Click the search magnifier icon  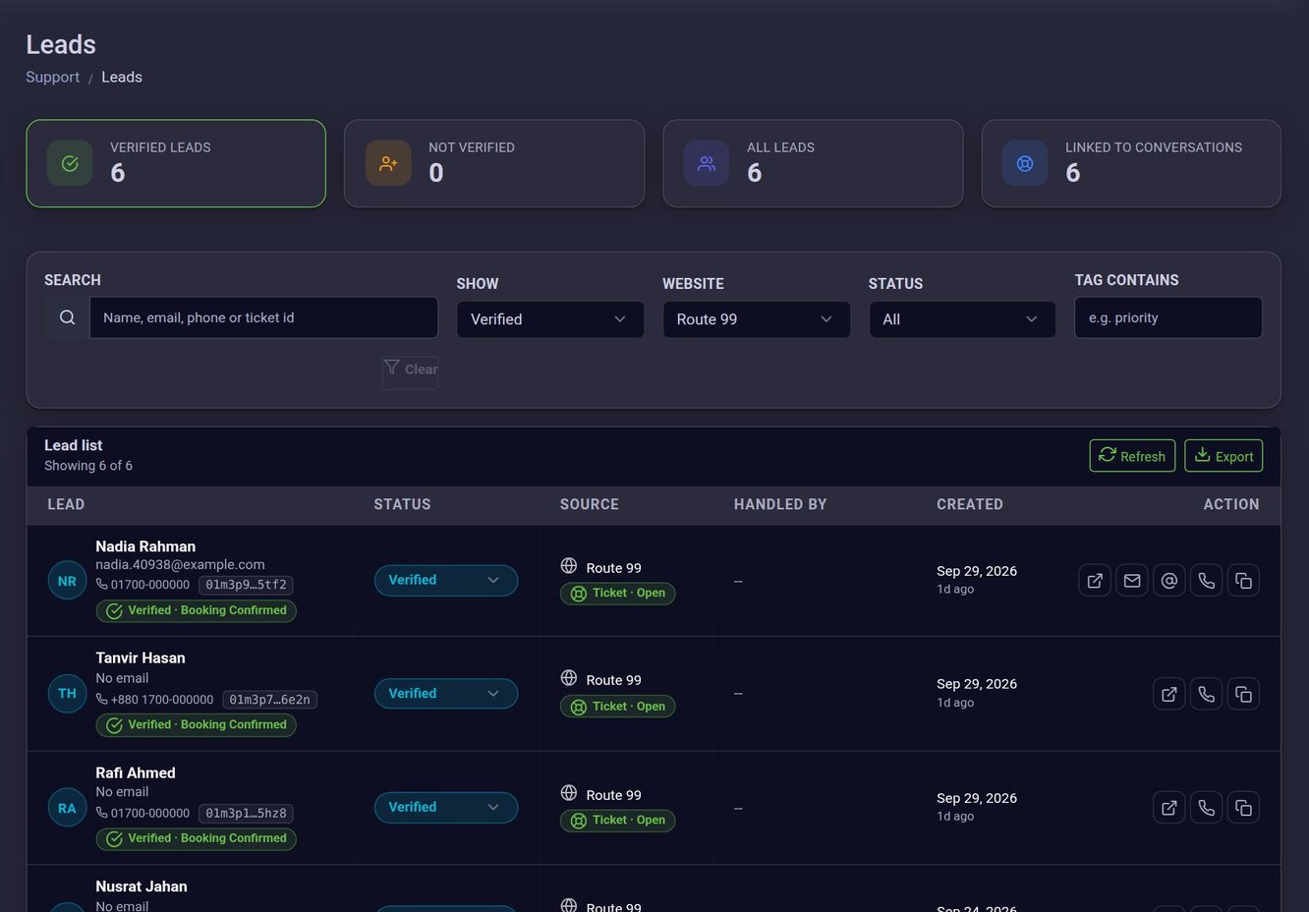click(x=67, y=317)
